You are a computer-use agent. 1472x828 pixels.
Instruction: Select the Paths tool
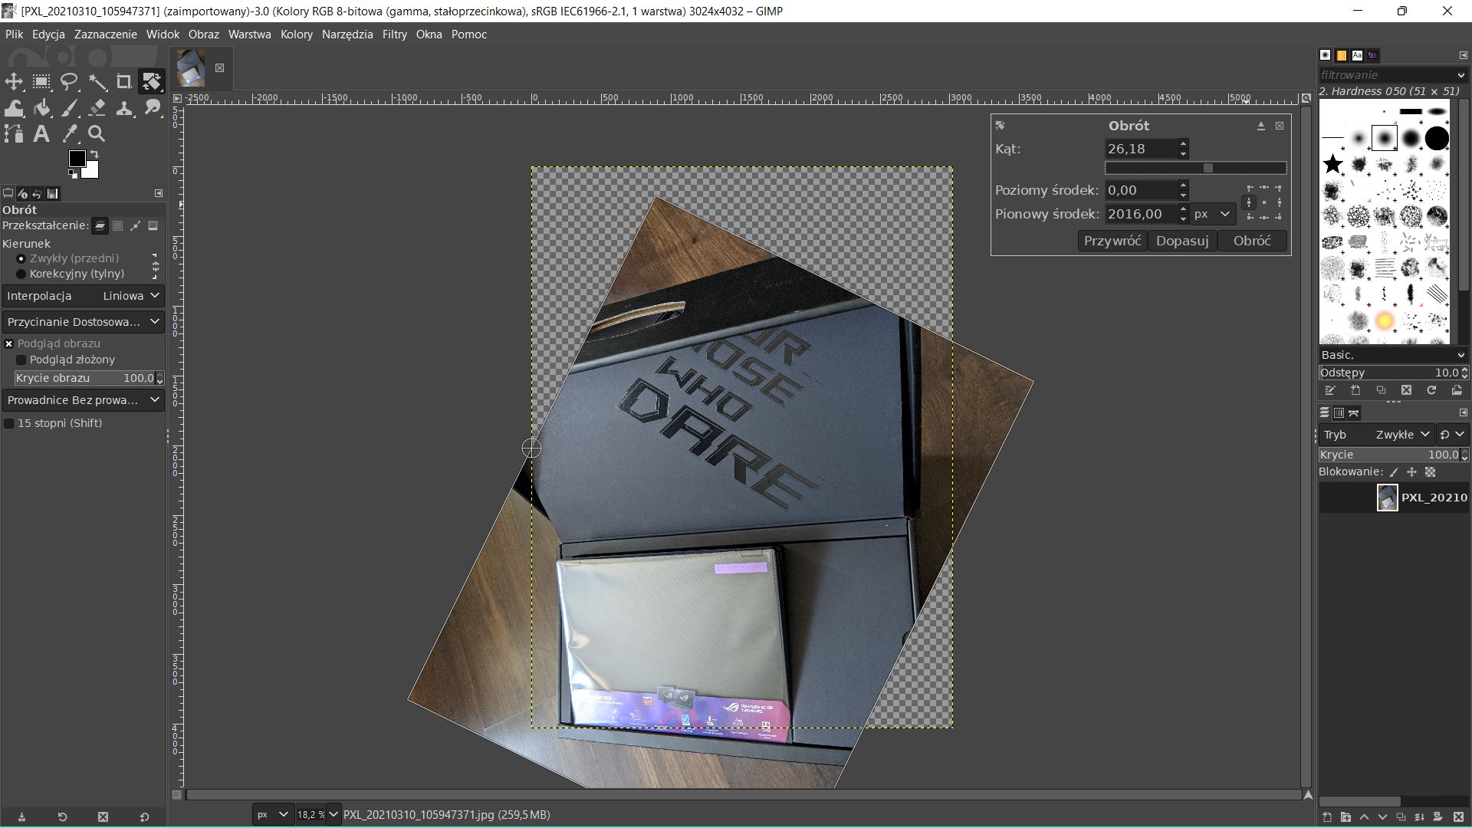pos(14,134)
